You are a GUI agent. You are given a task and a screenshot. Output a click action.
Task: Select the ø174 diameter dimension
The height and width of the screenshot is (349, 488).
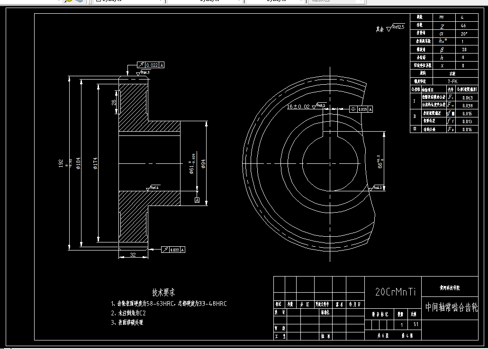[96, 163]
